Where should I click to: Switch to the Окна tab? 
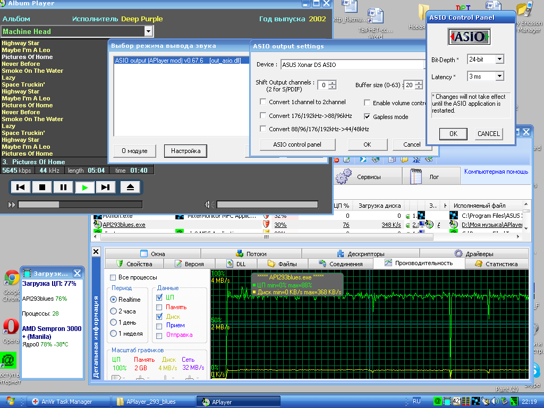(152, 253)
